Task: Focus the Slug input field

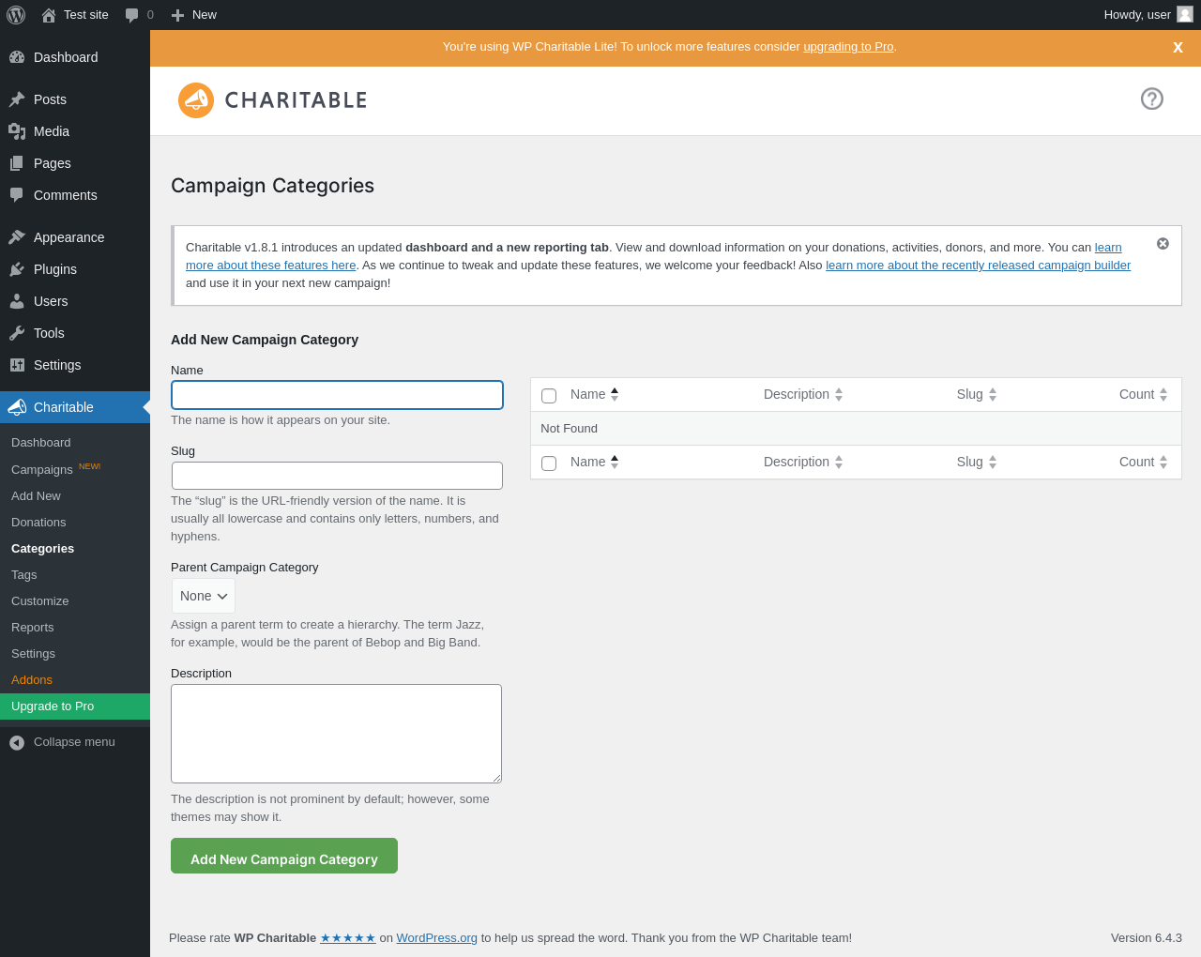Action: (337, 476)
